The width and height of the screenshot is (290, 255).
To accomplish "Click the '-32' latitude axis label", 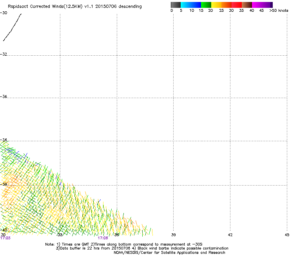I will click(x=4, y=54).
